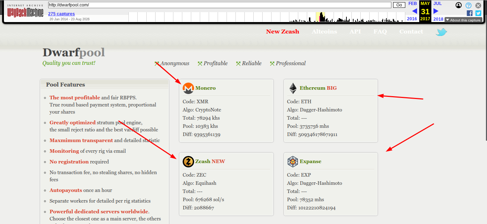Click the Go button in Wayback toolbar
487x224 pixels.
point(399,5)
